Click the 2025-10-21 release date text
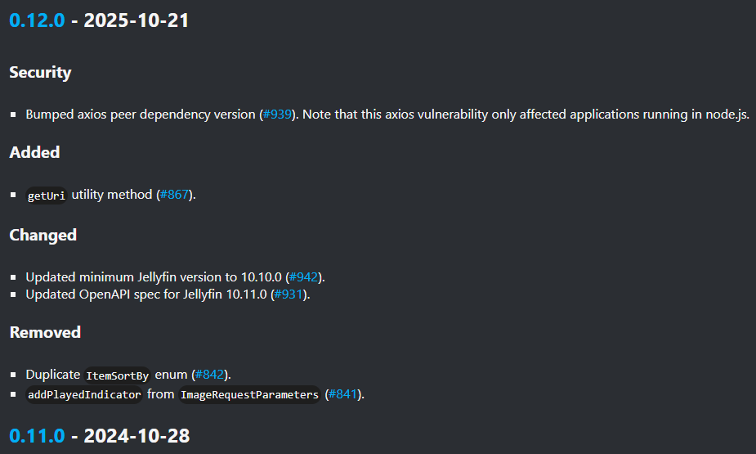The height and width of the screenshot is (454, 756). point(136,20)
